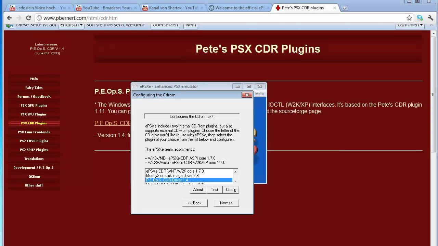This screenshot has height=246, width=438.
Task: Select 'P.E.Op.S. CDR Driver 1.4' list entry
Action: (189, 180)
